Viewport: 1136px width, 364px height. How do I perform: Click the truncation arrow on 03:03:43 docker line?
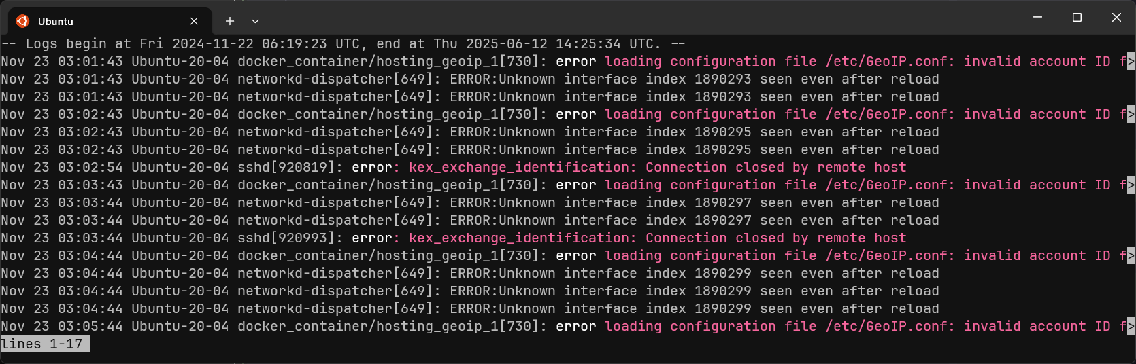pyautogui.click(x=1131, y=185)
